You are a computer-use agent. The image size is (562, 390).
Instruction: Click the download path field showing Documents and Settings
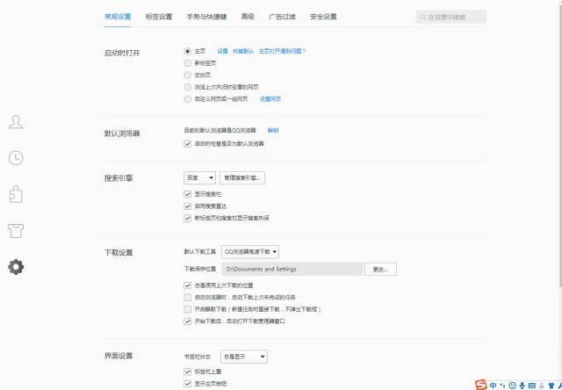292,269
